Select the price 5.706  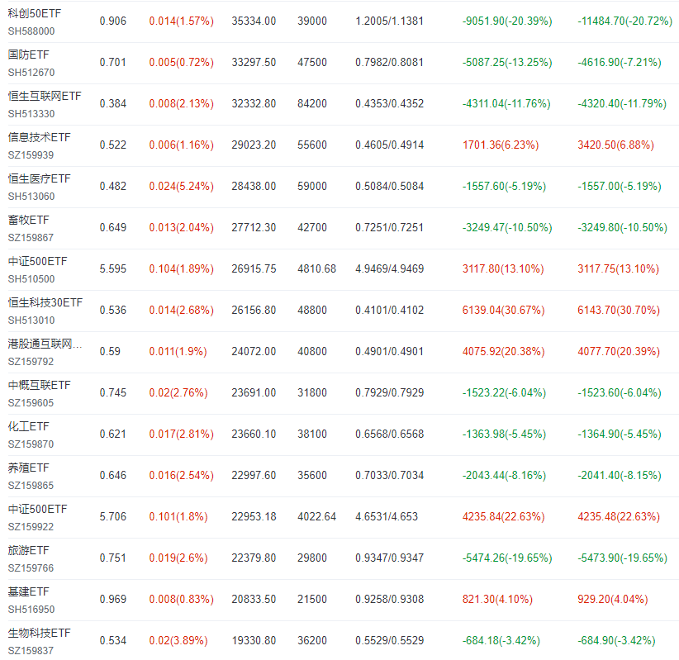113,516
